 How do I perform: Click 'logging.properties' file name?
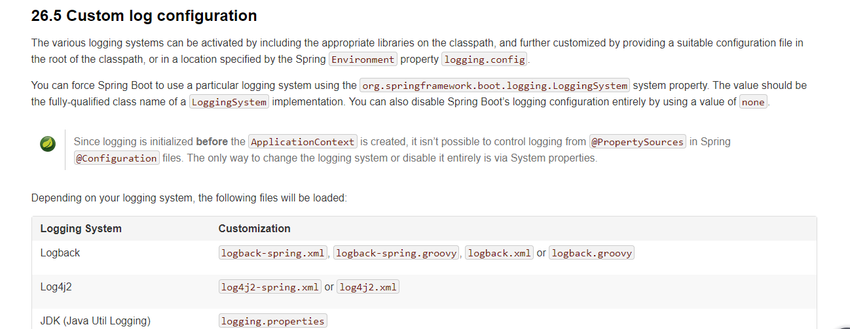click(273, 321)
